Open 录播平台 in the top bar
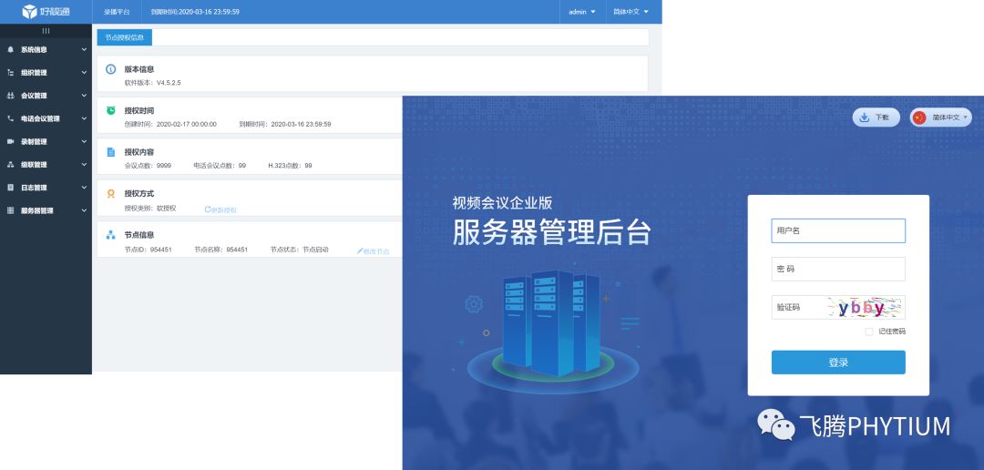Image resolution: width=984 pixels, height=470 pixels. click(117, 12)
